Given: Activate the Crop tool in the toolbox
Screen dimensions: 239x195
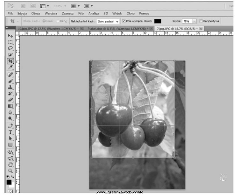Looking at the screenshot, I should pos(10,61).
